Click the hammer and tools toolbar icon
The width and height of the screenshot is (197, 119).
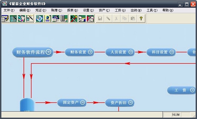[74, 19]
